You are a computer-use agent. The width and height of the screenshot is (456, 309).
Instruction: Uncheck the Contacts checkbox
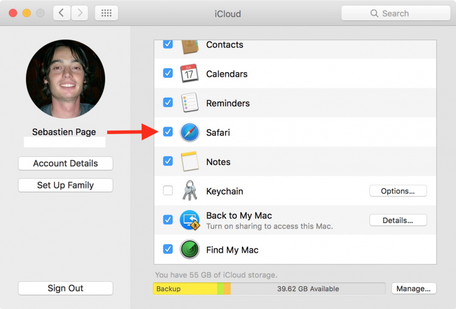click(x=168, y=44)
